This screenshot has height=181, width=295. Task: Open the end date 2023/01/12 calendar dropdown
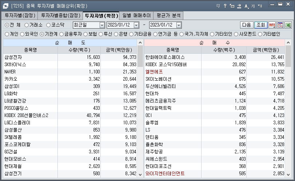(179, 25)
